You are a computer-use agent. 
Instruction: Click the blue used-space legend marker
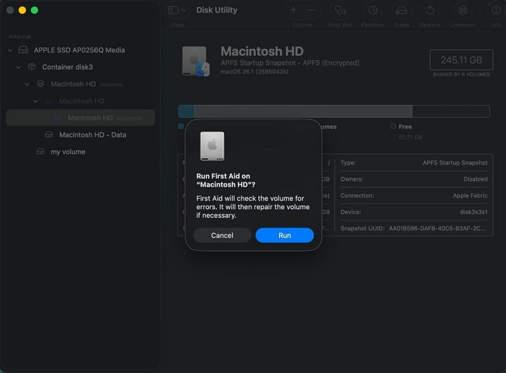[181, 126]
